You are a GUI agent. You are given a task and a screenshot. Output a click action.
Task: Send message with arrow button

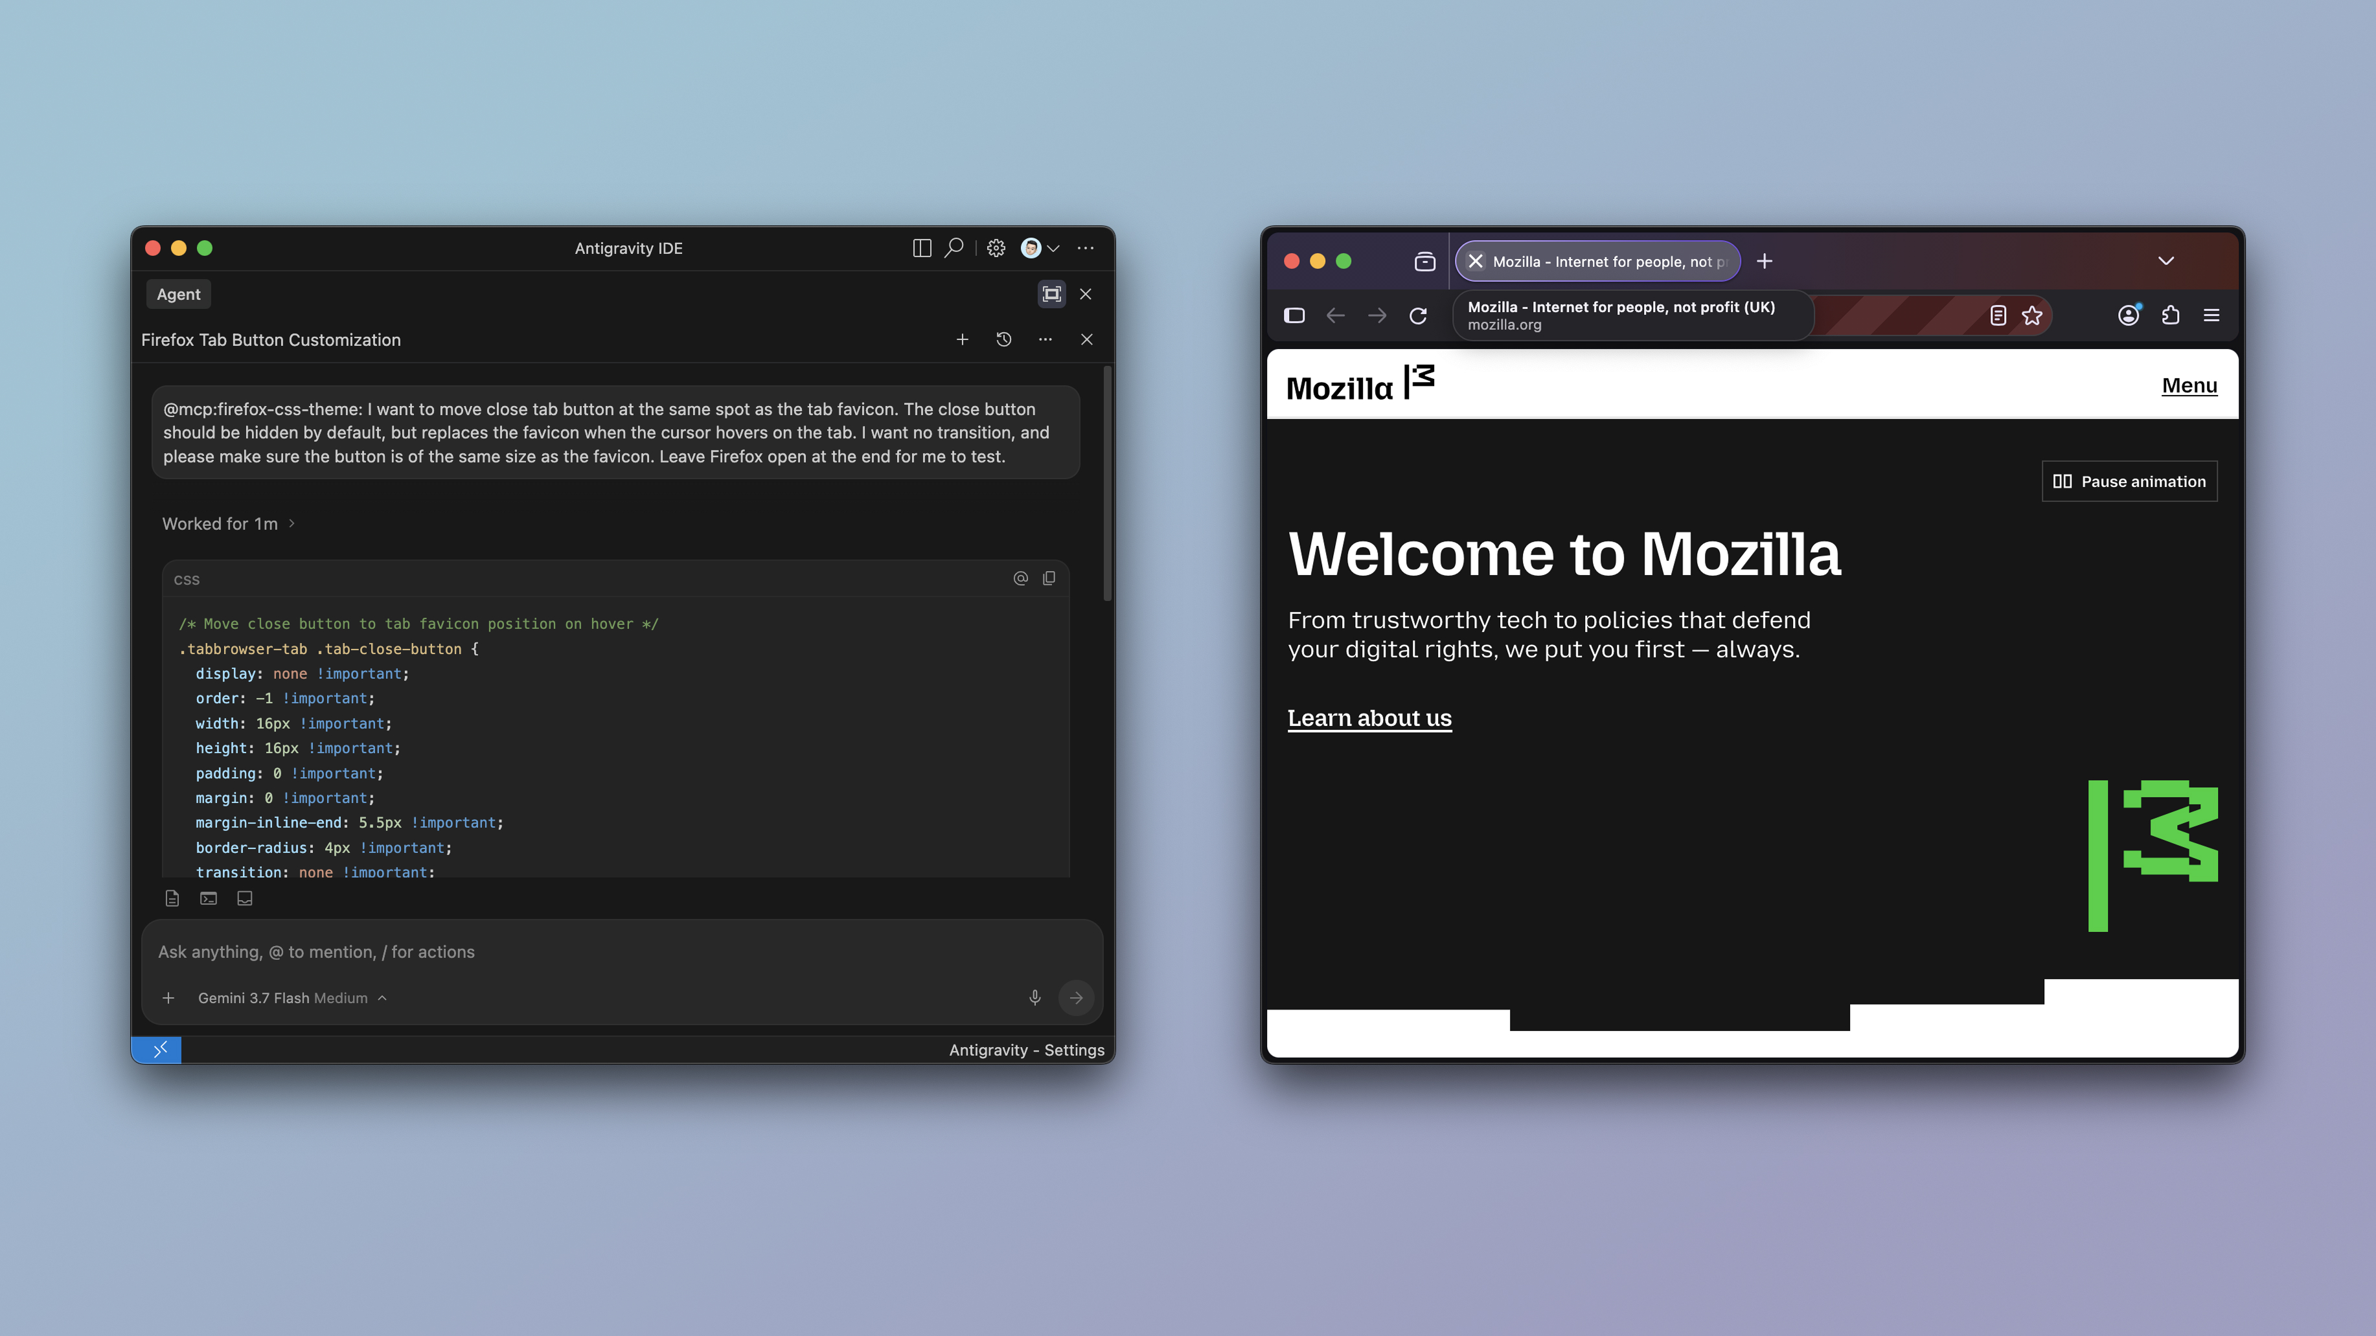(x=1075, y=997)
